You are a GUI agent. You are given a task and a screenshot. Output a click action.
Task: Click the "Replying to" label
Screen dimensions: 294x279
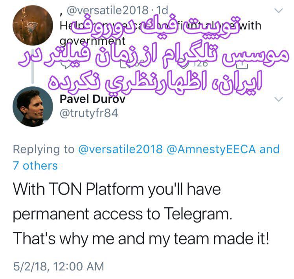(43, 150)
